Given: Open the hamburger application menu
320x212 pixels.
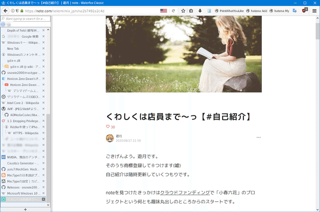Looking at the screenshot, I should point(314,11).
